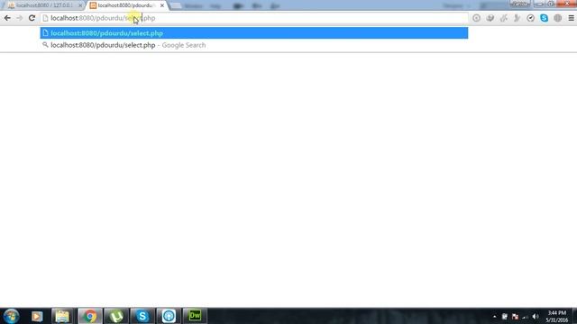Open the clock showing 3:44 PM
This screenshot has width=577, height=324.
pos(557,316)
